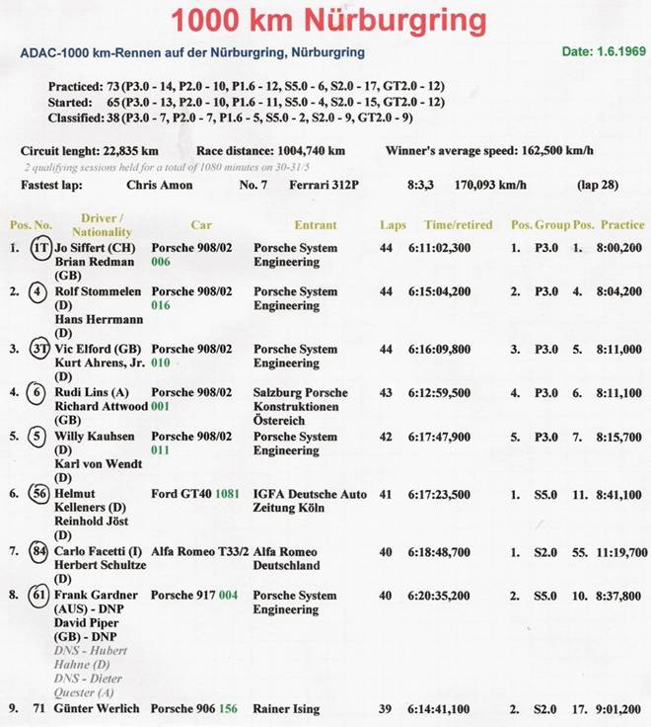
Task: Click the "Car" column header
Action: (201, 225)
